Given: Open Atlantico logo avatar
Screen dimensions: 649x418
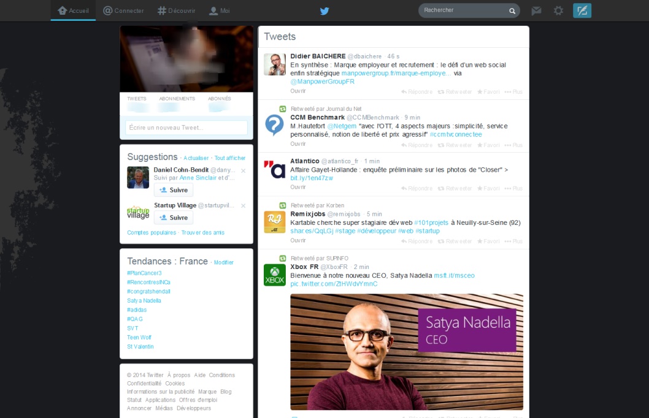Looking at the screenshot, I should [x=275, y=169].
